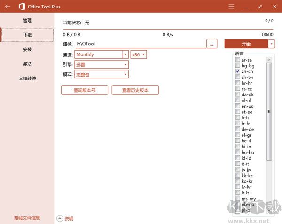This screenshot has width=282, height=224.
Task: Click the back arrow in title bar
Action: click(x=7, y=7)
